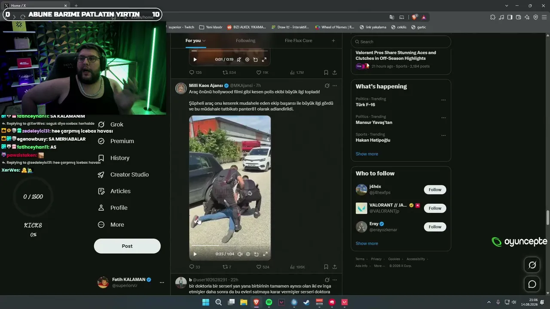This screenshot has width=550, height=309.
Task: Repost the Milli Kaos Ajansı post
Action: (x=227, y=267)
